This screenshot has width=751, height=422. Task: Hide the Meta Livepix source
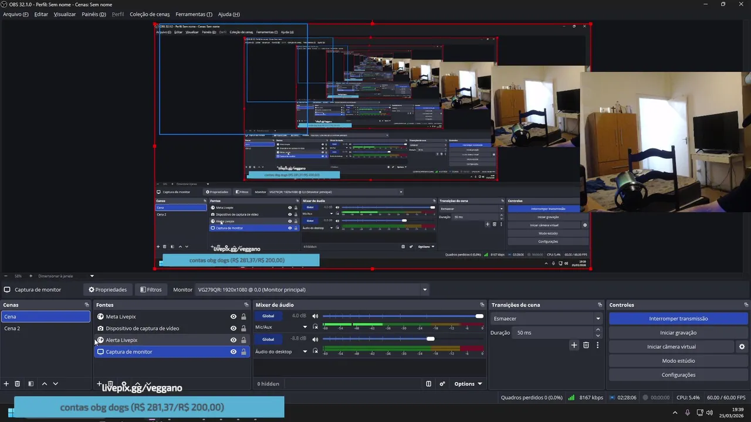(234, 316)
